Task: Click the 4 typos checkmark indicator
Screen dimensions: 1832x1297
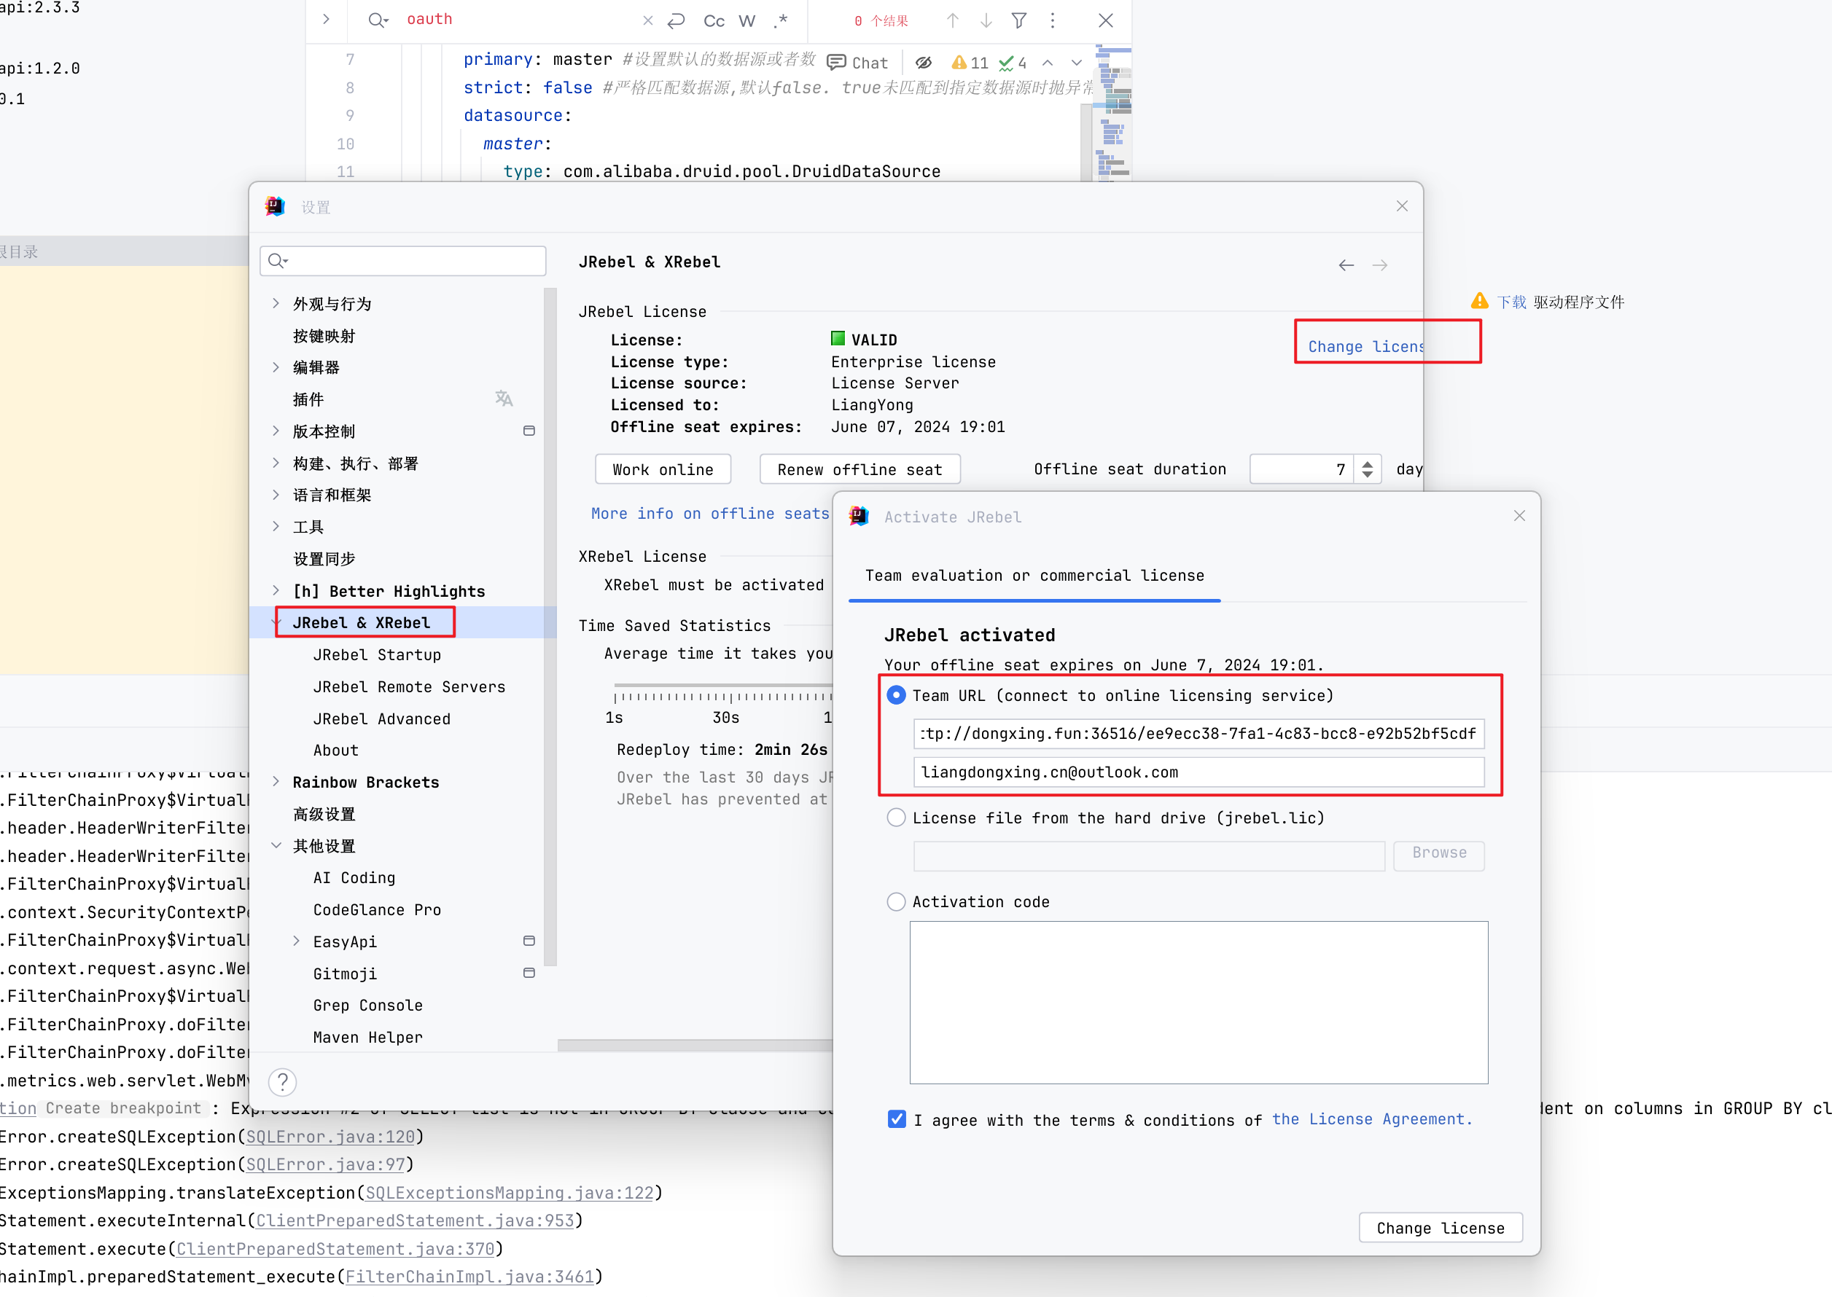Action: tap(1013, 62)
